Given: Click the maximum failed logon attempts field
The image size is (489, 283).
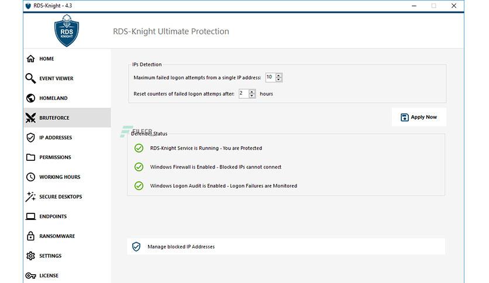Looking at the screenshot, I should click(x=270, y=77).
